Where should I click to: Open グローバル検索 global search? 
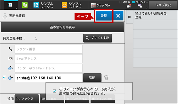pos(98,38)
